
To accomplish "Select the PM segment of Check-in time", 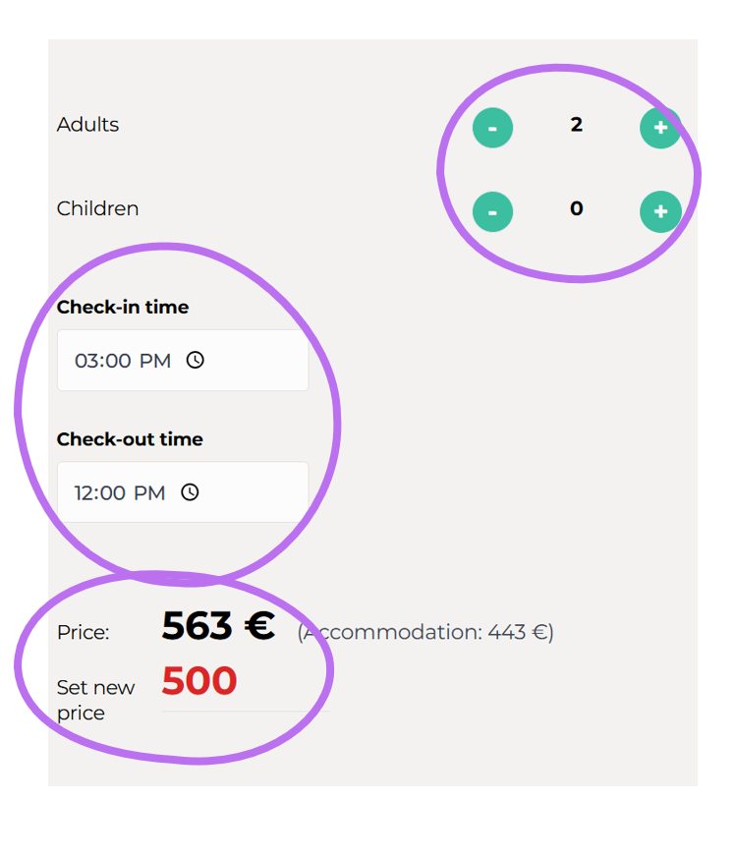I will click(x=154, y=361).
